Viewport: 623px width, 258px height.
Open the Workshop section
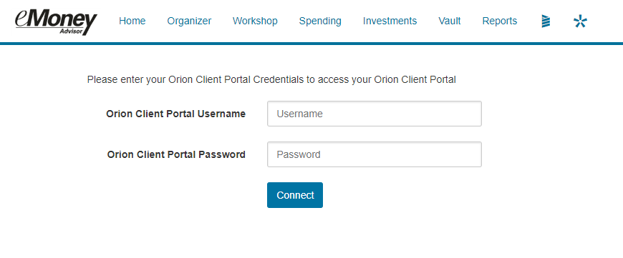pos(255,21)
